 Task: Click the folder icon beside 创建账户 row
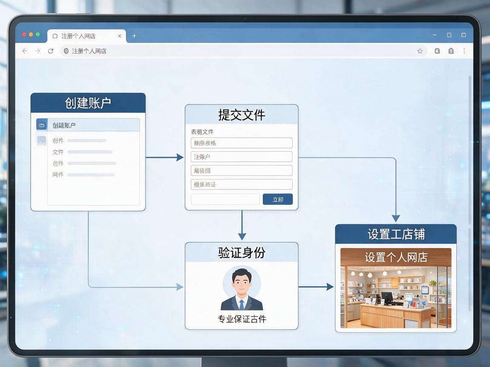(42, 125)
